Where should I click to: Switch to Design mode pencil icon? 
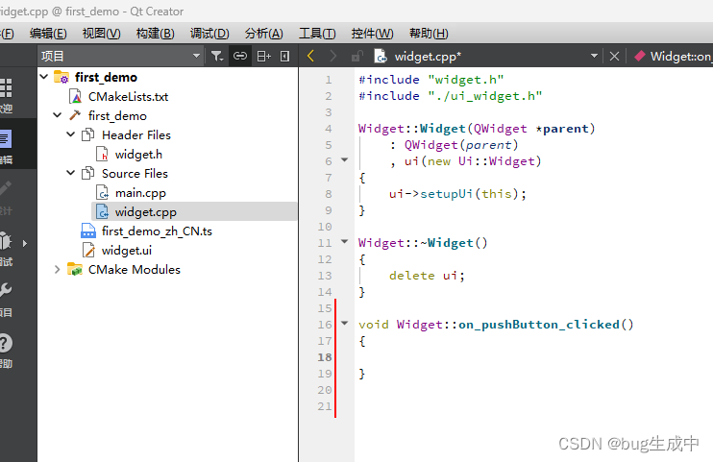pos(7,188)
